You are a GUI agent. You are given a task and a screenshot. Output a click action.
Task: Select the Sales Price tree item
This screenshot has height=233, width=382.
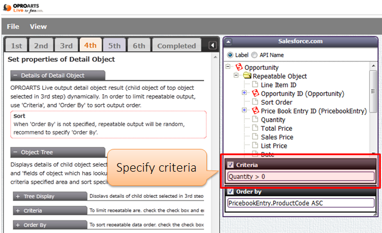(277, 137)
